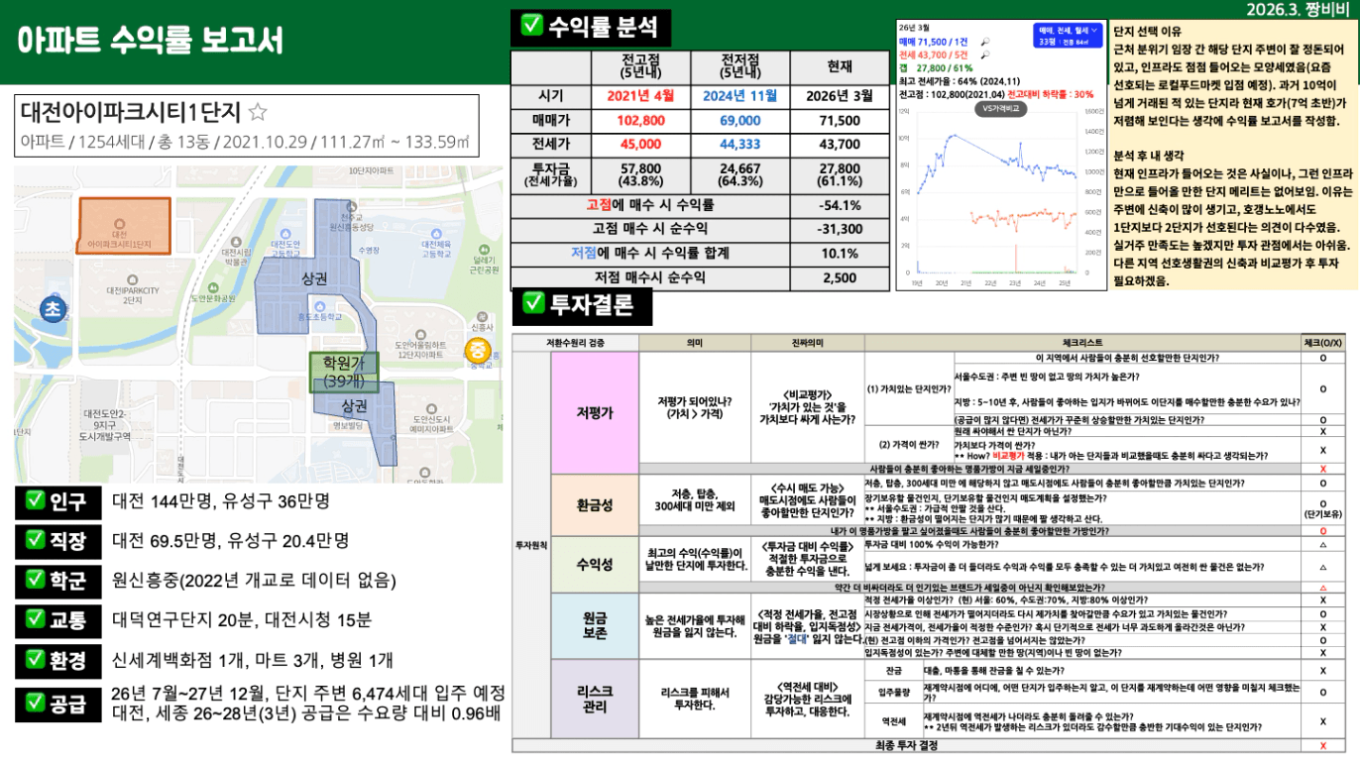Screen dimensions: 1360x762
Task: Click the 전고점 (5년내) column header
Action: click(640, 65)
